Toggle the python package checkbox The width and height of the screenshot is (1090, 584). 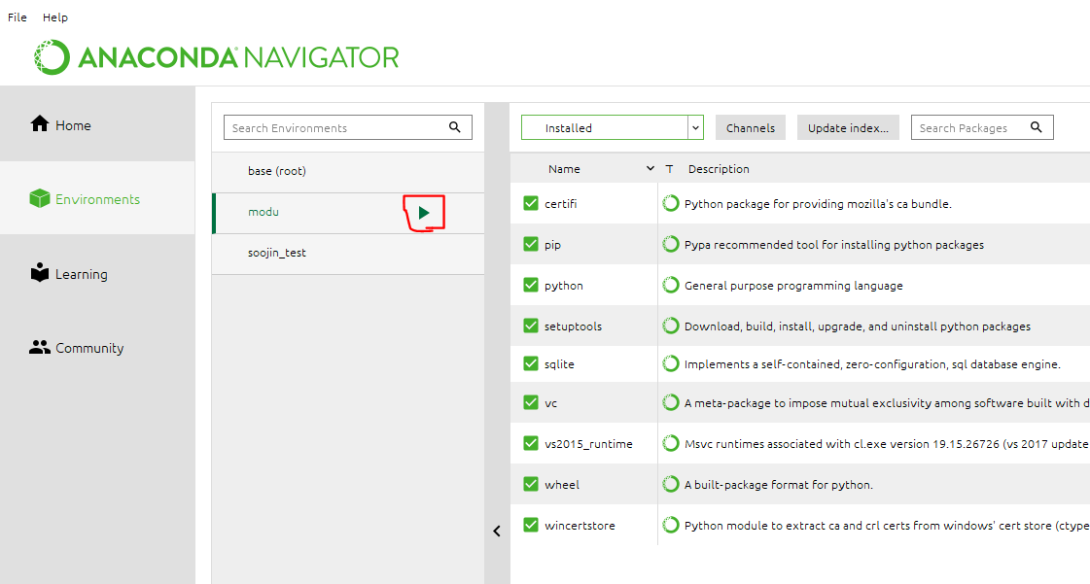click(x=530, y=285)
